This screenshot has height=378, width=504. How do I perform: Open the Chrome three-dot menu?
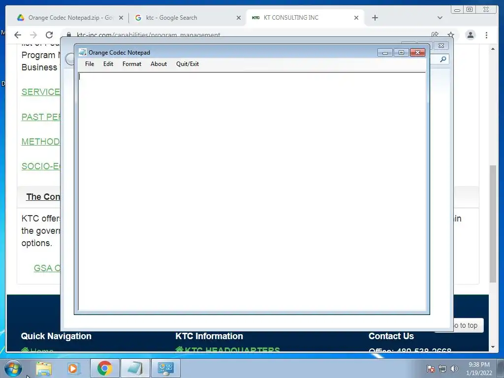click(486, 35)
